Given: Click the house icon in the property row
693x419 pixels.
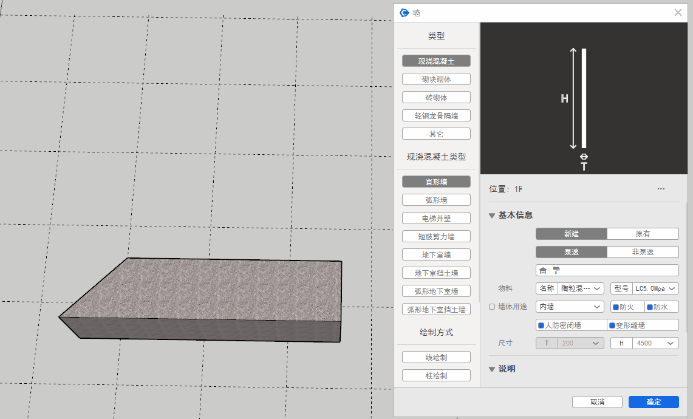Looking at the screenshot, I should click(543, 270).
